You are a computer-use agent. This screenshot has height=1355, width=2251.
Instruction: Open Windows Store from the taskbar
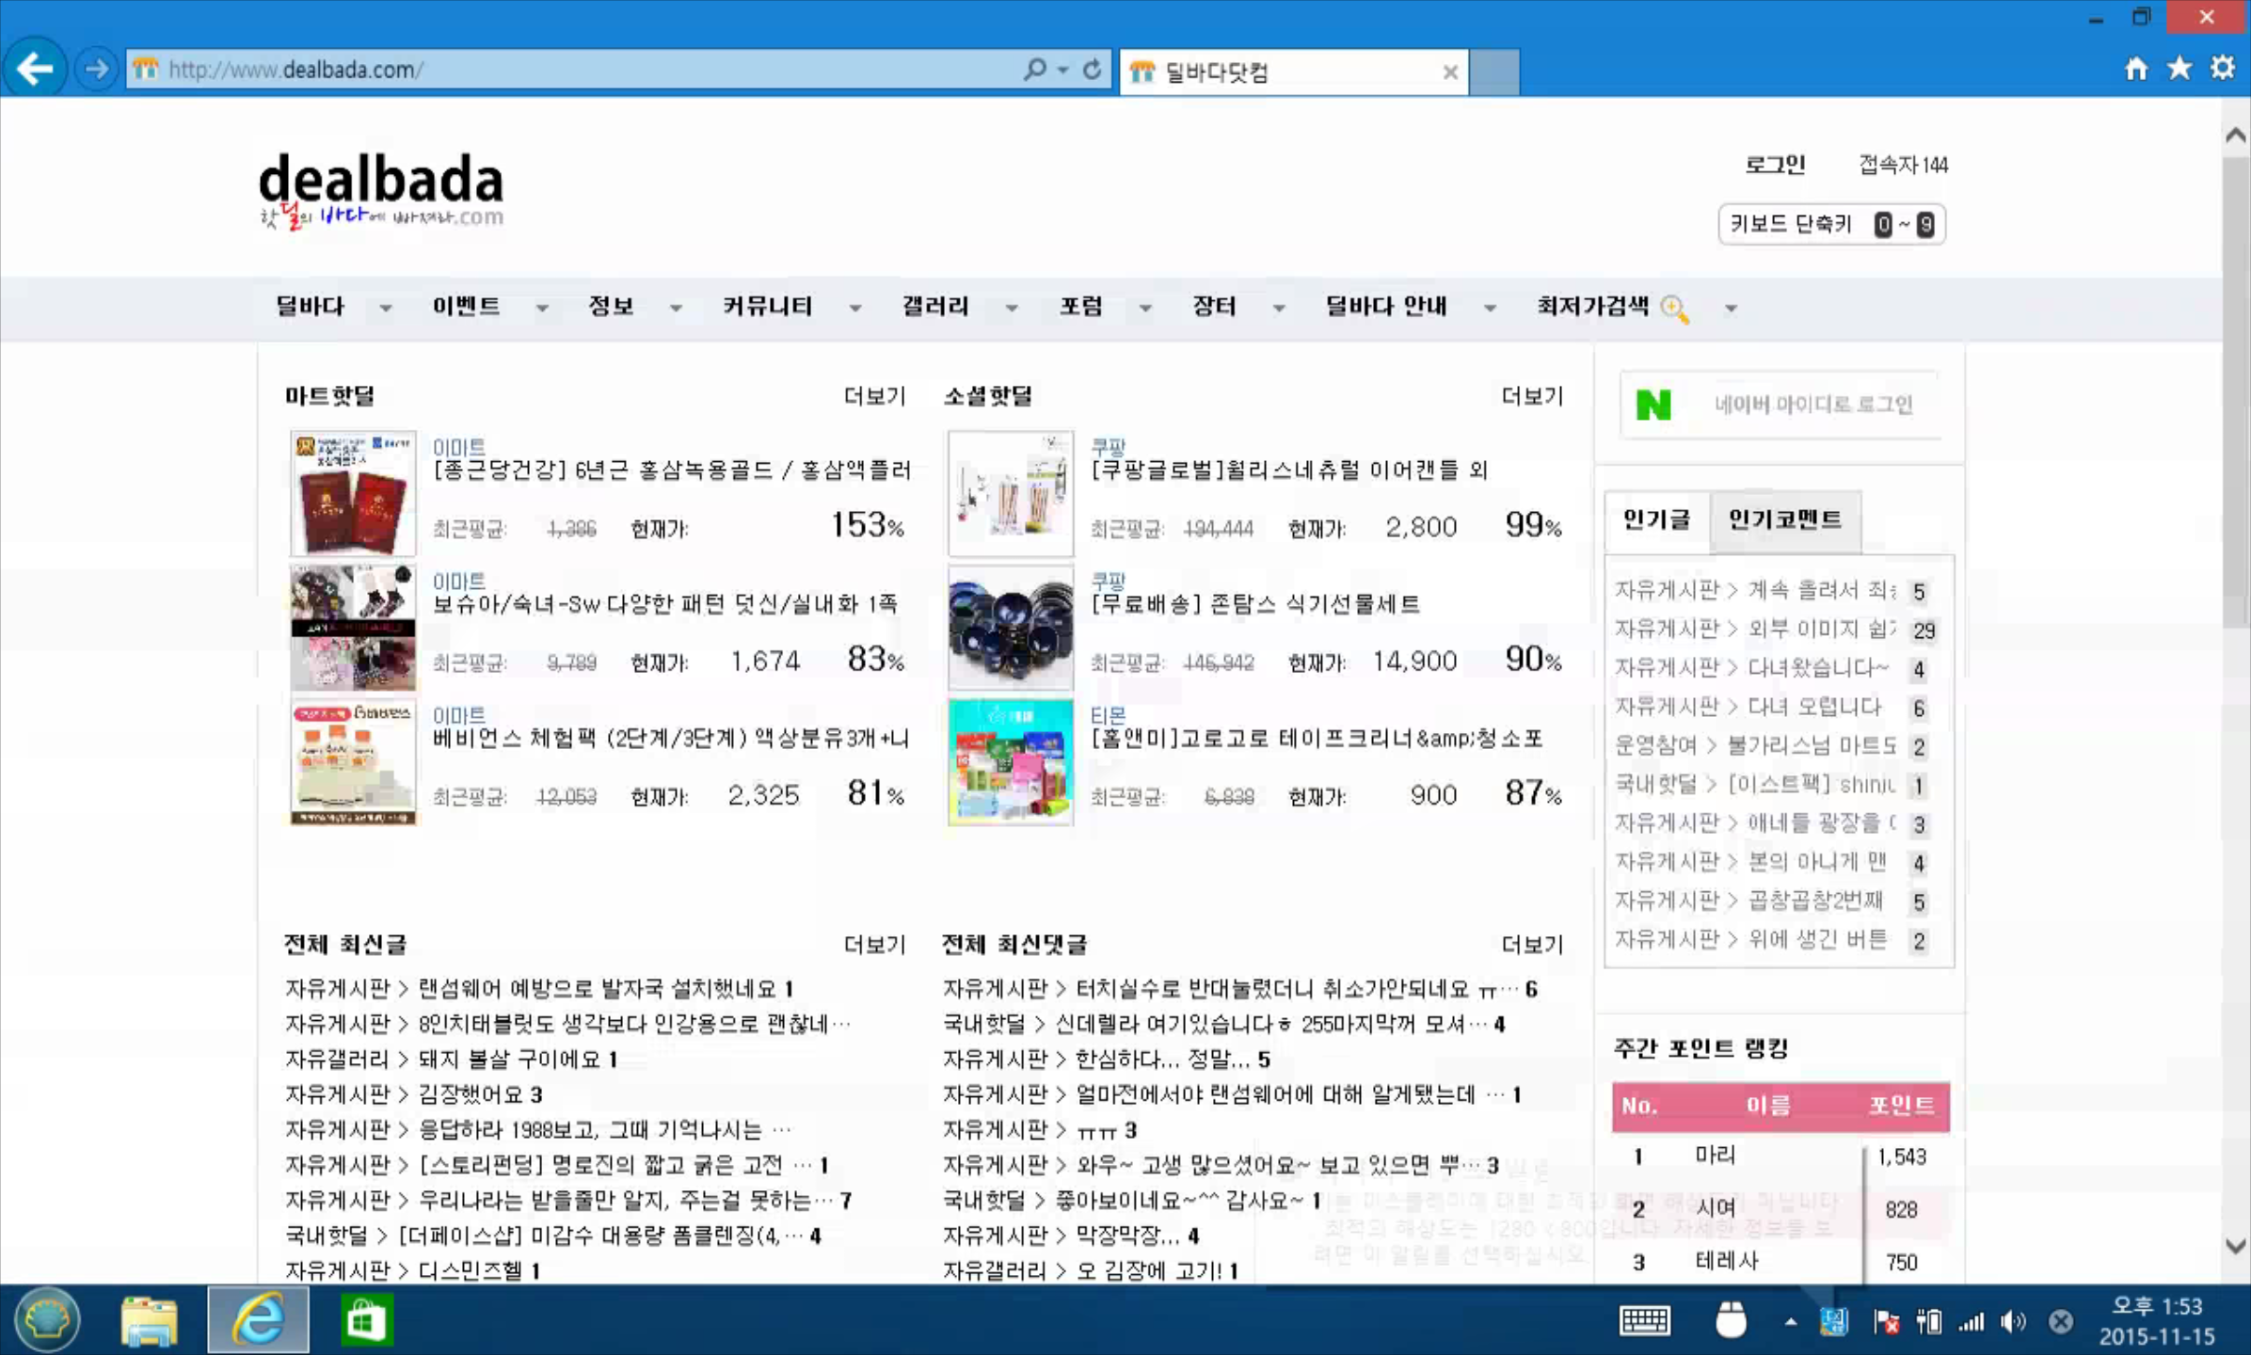pos(366,1320)
